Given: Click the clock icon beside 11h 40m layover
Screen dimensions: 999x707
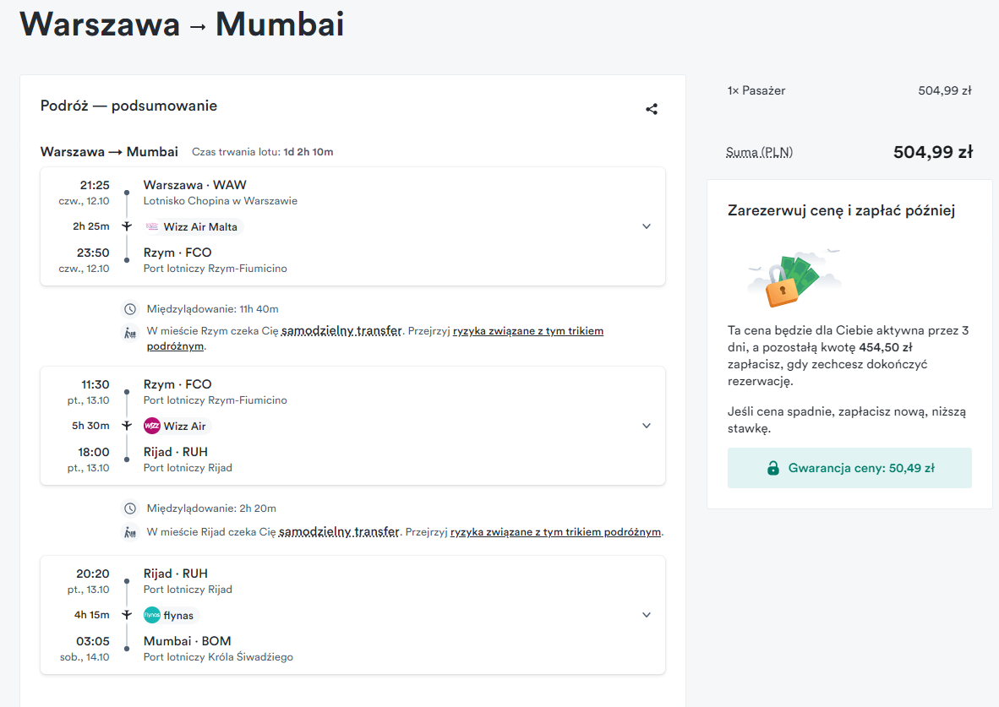Looking at the screenshot, I should point(130,309).
